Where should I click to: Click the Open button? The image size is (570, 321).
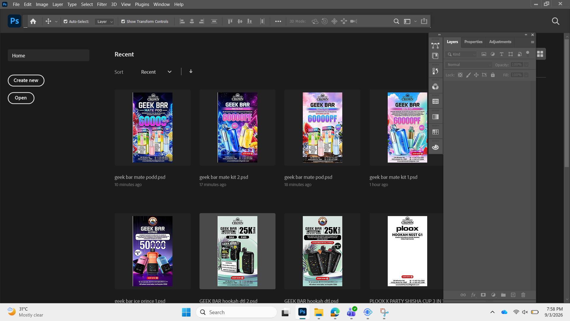21,98
